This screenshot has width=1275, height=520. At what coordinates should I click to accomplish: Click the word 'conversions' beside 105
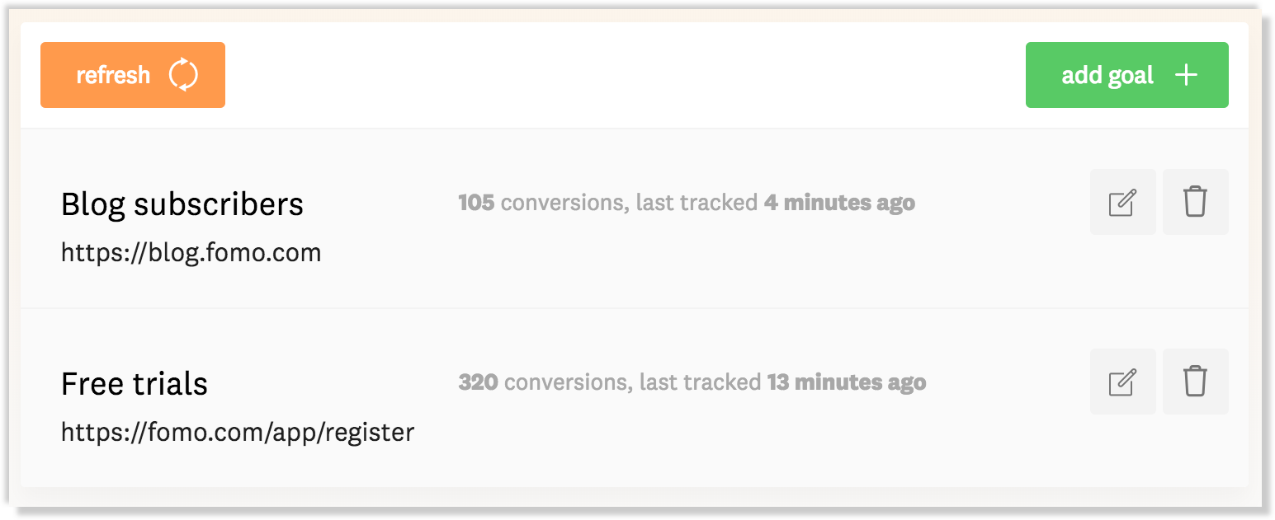pyautogui.click(x=564, y=203)
